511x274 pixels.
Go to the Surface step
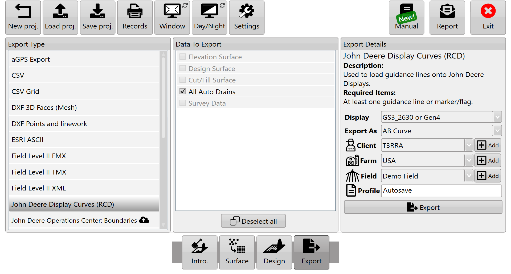pyautogui.click(x=237, y=252)
